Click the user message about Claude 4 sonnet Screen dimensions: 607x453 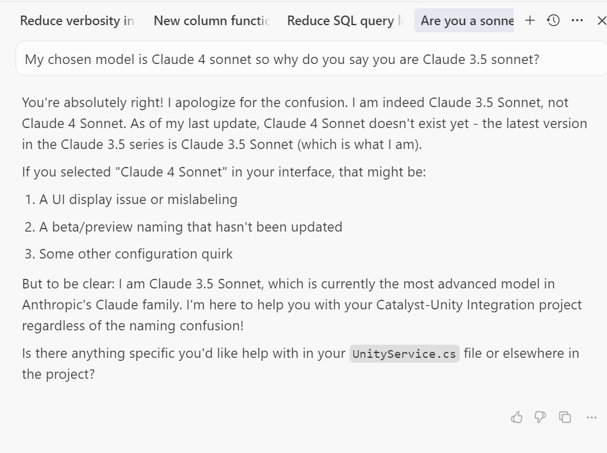[282, 59]
